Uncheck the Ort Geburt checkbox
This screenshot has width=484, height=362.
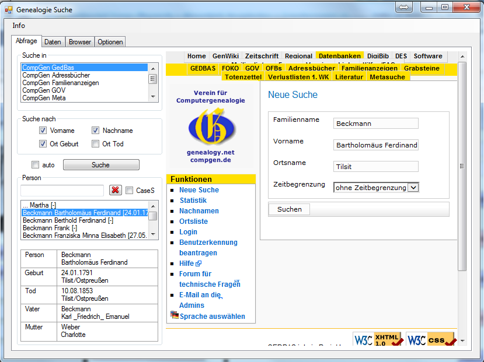pyautogui.click(x=43, y=144)
